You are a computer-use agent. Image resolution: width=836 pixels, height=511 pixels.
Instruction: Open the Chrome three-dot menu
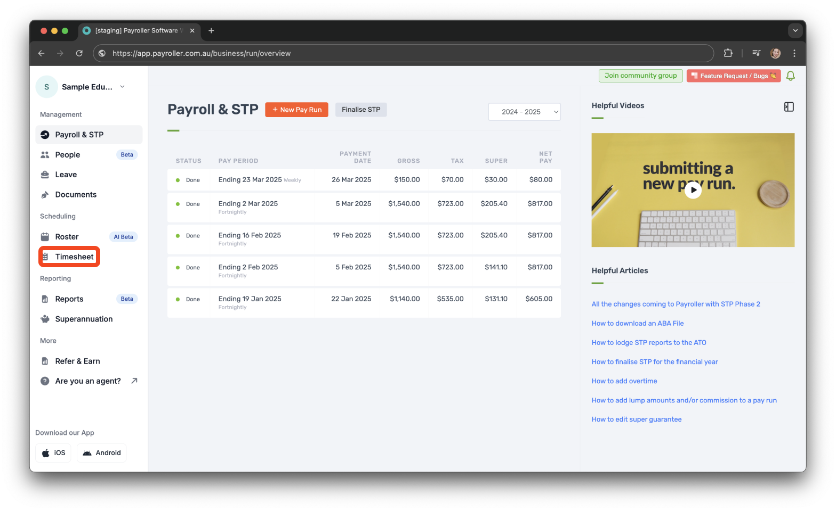coord(794,53)
